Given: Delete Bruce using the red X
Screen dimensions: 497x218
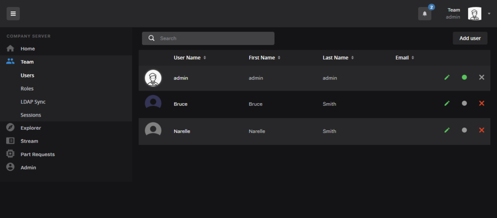Looking at the screenshot, I should coord(482,104).
